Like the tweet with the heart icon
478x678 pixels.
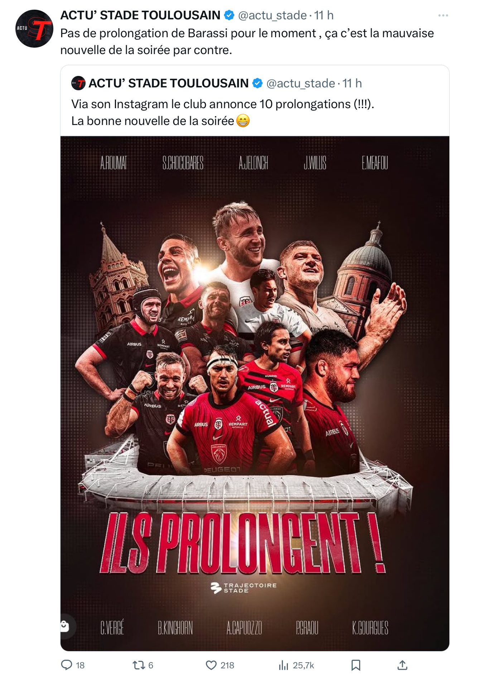[211, 665]
